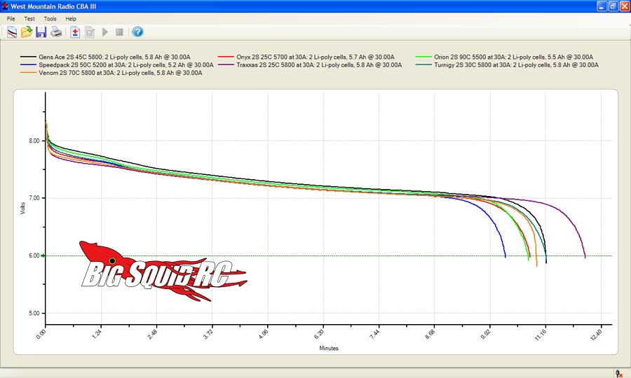Open the Test menu
631x378 pixels.
click(29, 18)
